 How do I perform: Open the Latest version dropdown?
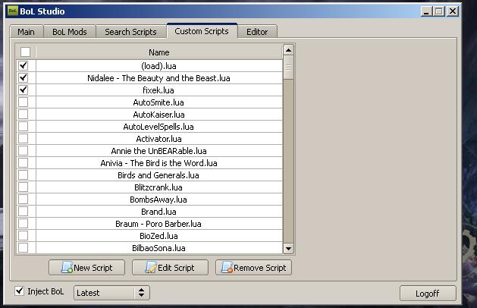point(111,293)
